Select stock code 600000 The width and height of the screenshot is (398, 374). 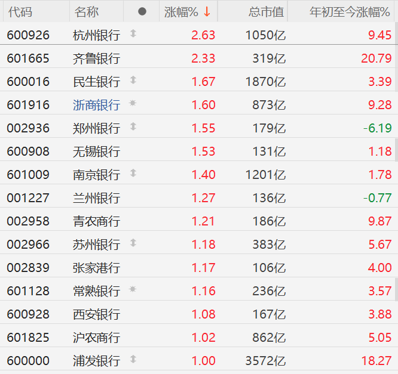pyautogui.click(x=28, y=361)
